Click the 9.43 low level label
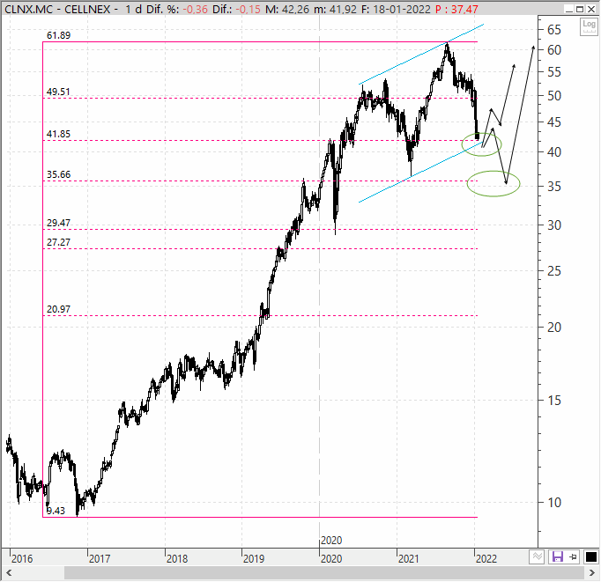The image size is (601, 582). point(56,511)
